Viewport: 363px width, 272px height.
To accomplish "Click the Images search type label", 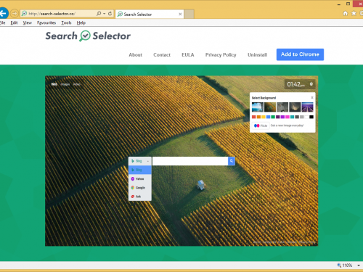I will point(65,84).
